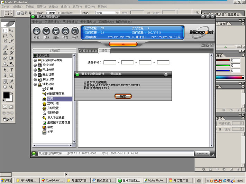Select the Type tool in Photoshop

[x=11, y=70]
